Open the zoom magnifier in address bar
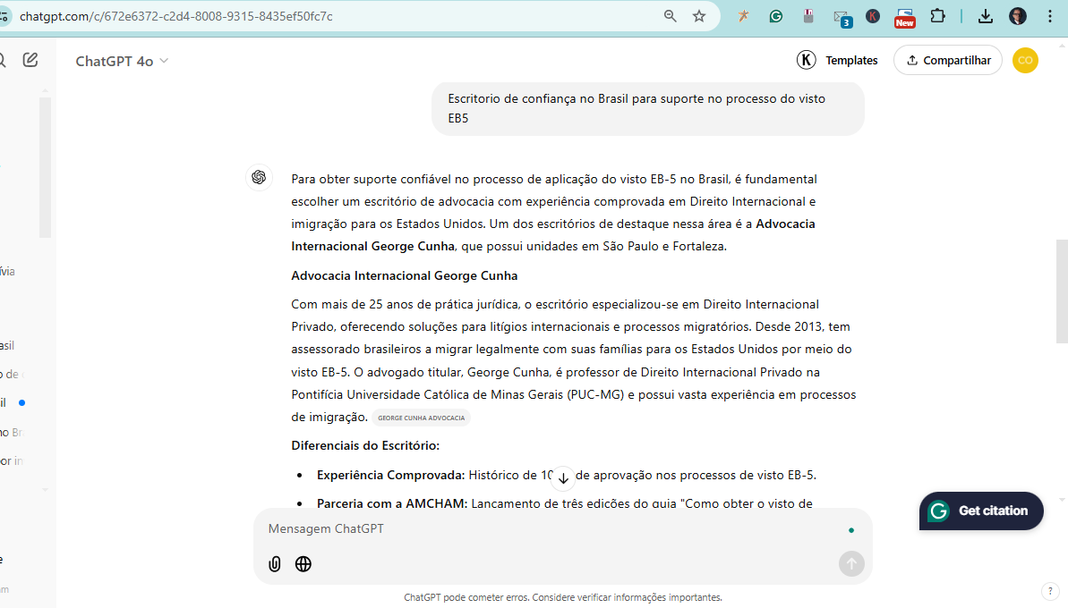Image resolution: width=1068 pixels, height=608 pixels. click(671, 16)
